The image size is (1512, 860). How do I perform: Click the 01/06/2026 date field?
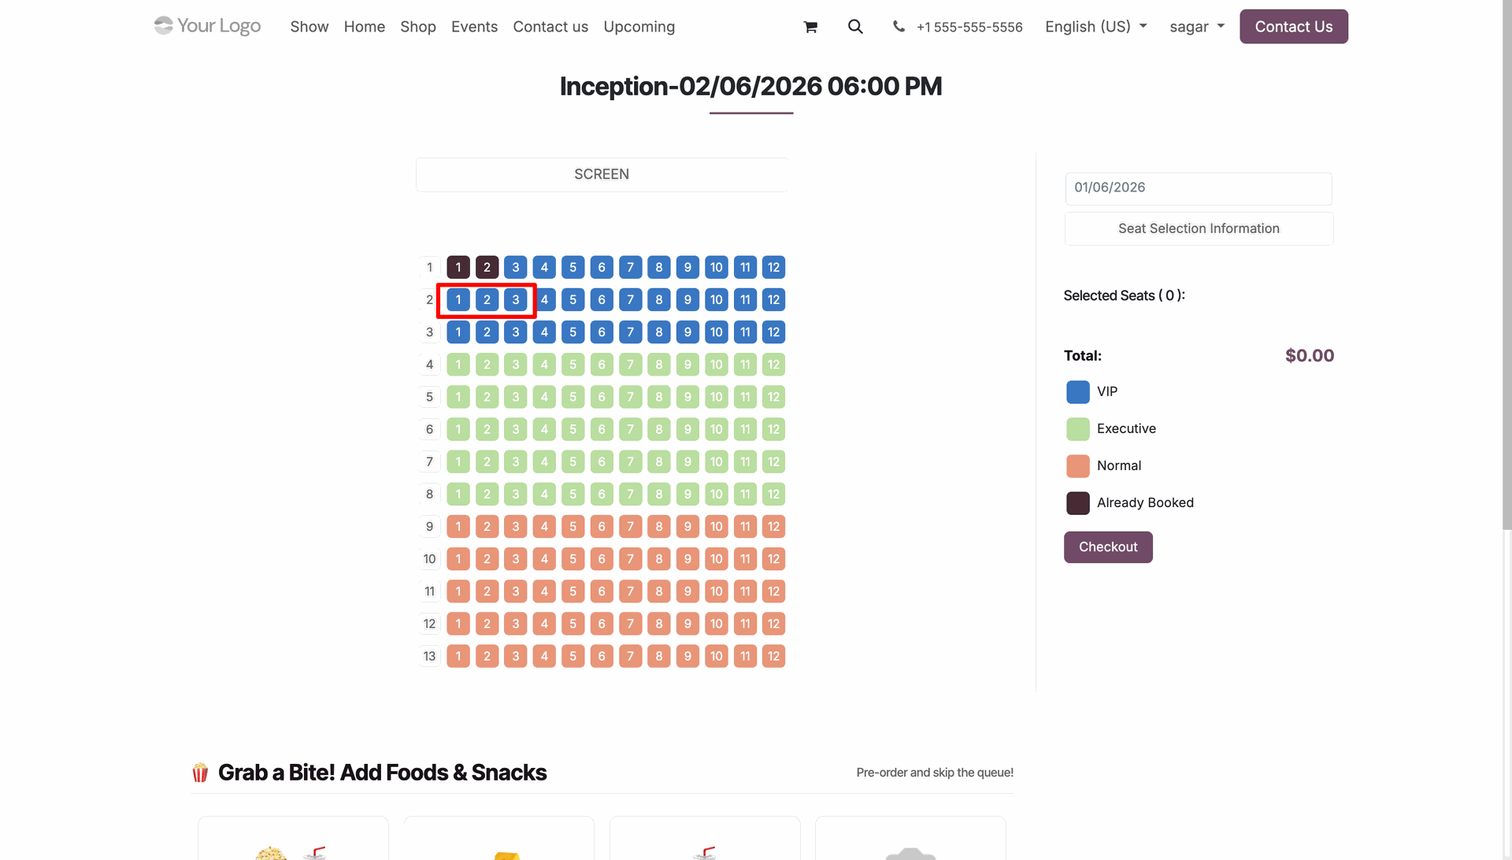(x=1199, y=188)
